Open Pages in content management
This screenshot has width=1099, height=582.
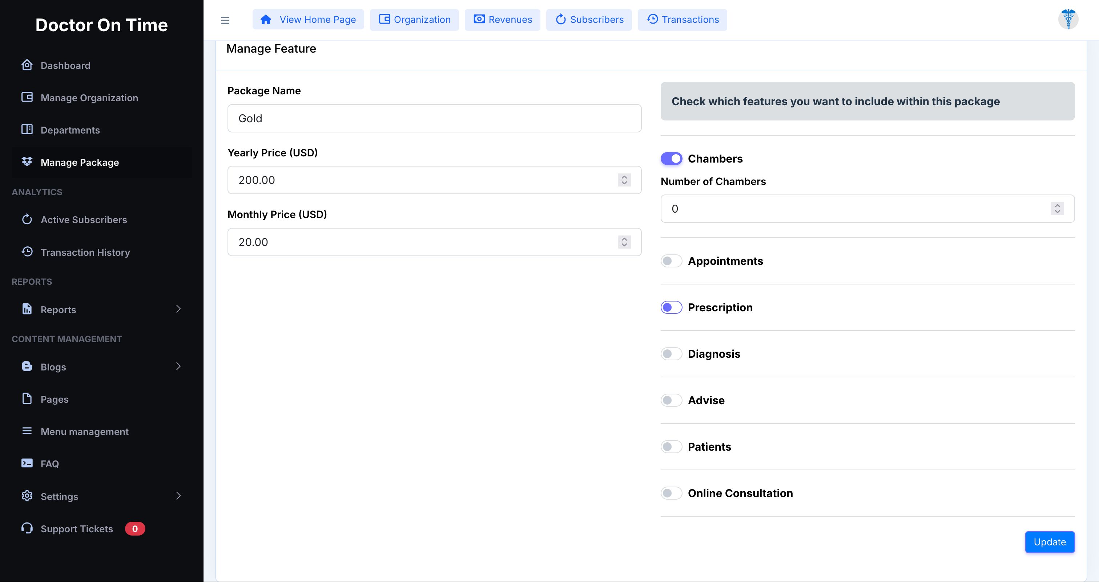(x=101, y=399)
